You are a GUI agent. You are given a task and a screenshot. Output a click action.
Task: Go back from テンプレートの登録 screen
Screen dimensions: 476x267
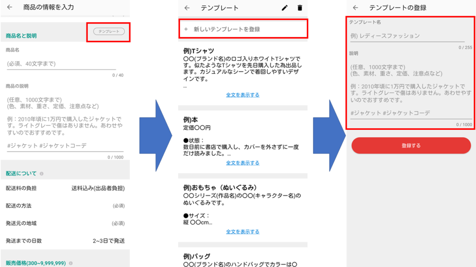[x=356, y=8]
